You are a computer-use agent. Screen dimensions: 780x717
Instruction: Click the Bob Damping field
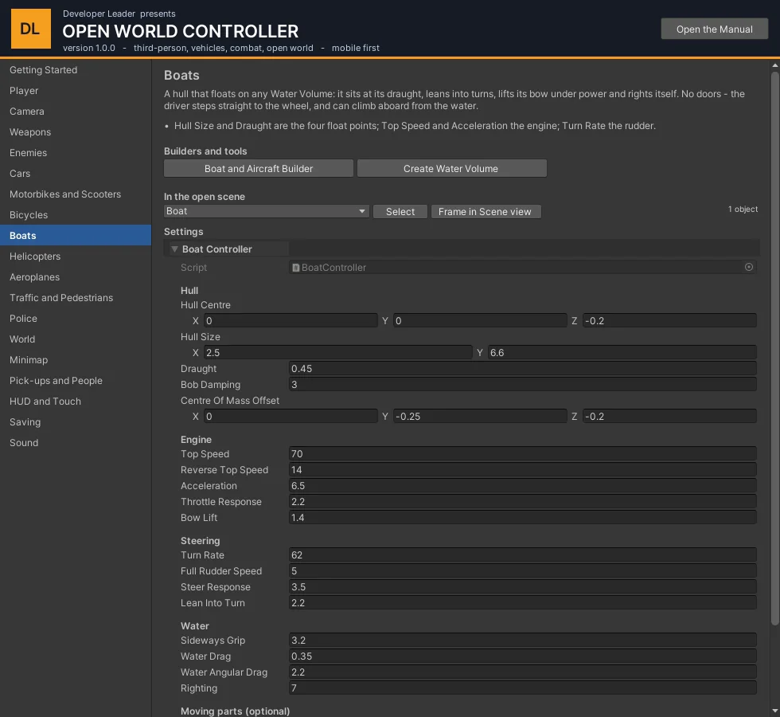522,384
